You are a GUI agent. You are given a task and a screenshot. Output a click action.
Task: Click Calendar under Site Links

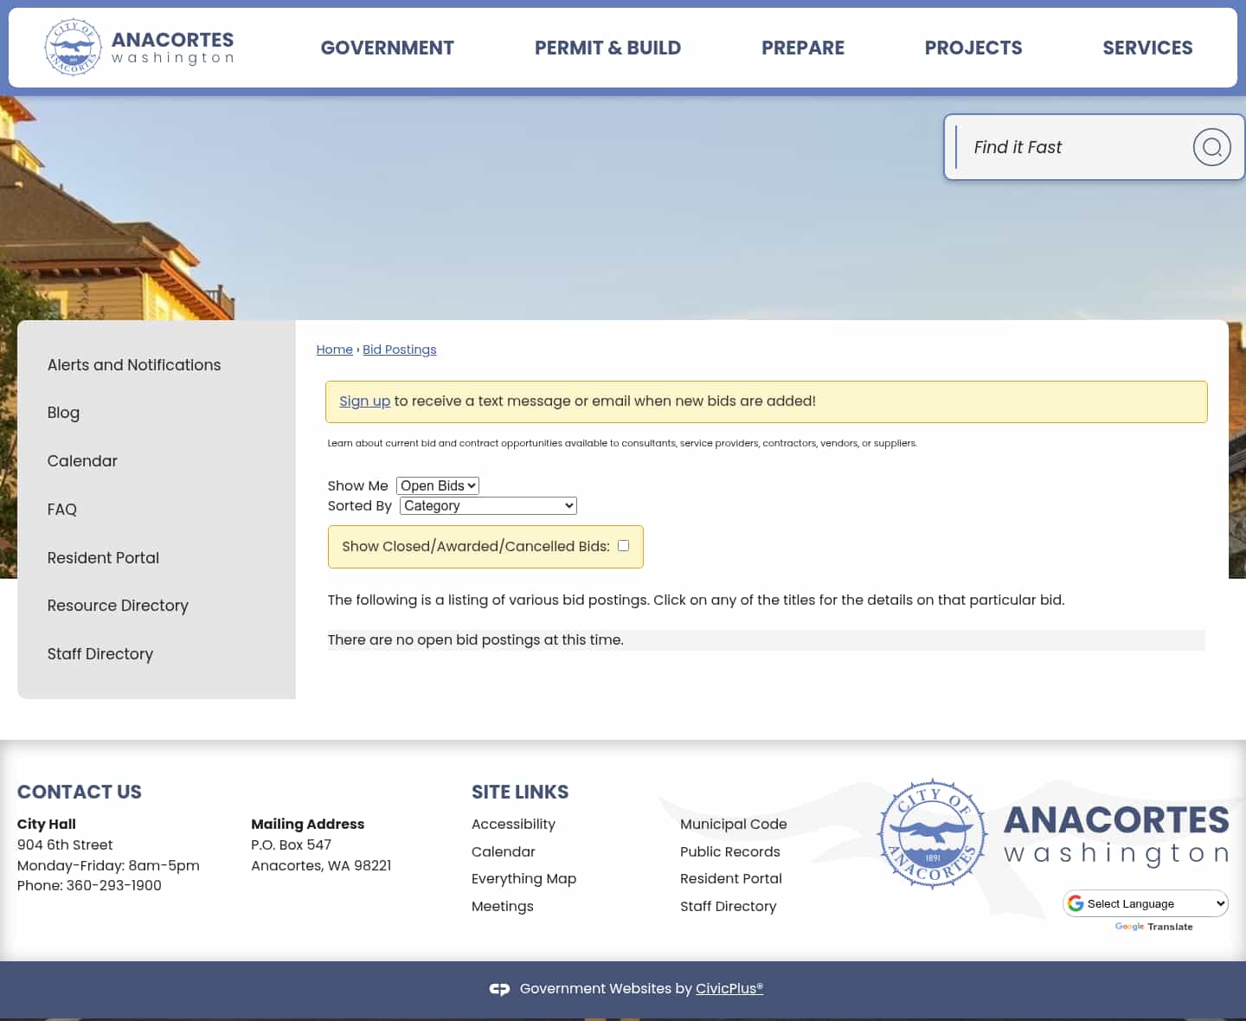[x=504, y=852]
